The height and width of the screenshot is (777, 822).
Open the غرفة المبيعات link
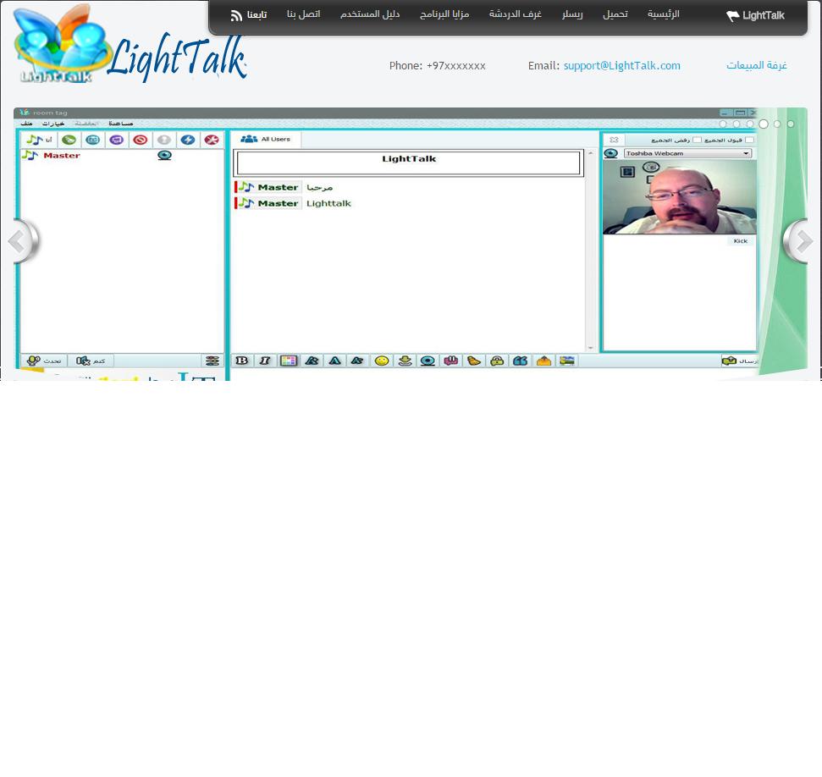pyautogui.click(x=756, y=66)
